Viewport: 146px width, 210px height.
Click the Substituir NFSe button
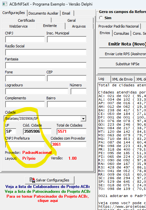(x=123, y=64)
